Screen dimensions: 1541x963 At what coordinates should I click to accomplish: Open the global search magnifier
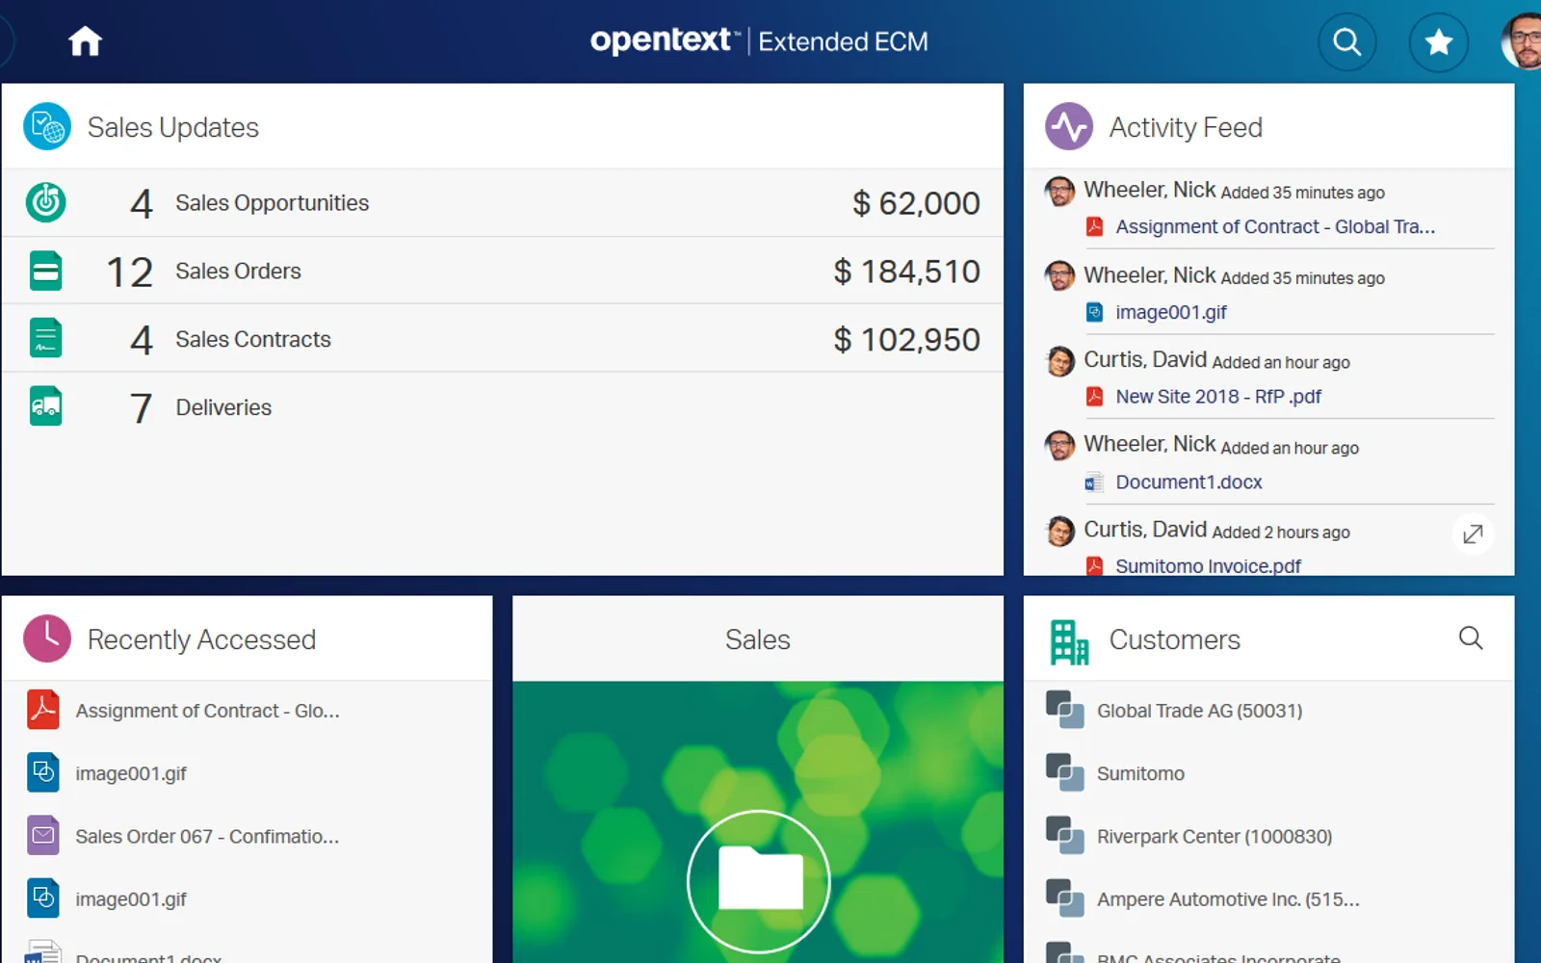1346,41
